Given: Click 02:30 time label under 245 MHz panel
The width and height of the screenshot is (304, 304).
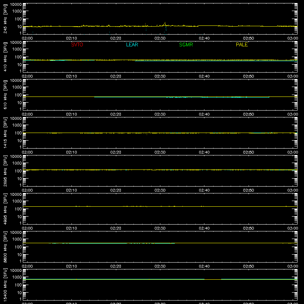Looking at the screenshot, I should (x=160, y=38).
